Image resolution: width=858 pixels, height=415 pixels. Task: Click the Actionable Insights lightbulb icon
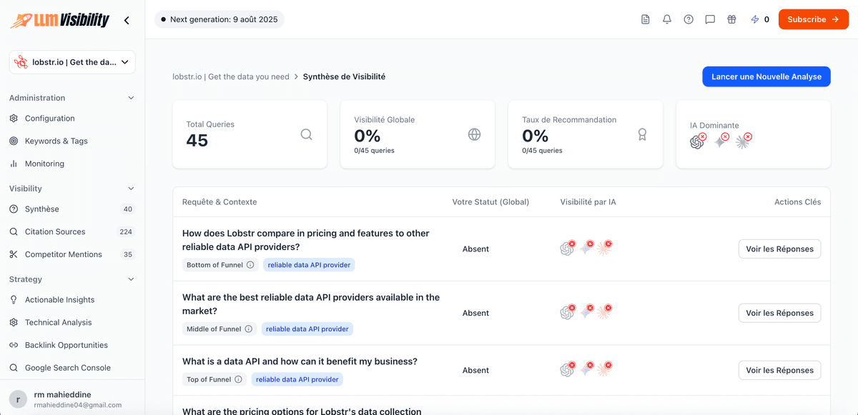14,300
